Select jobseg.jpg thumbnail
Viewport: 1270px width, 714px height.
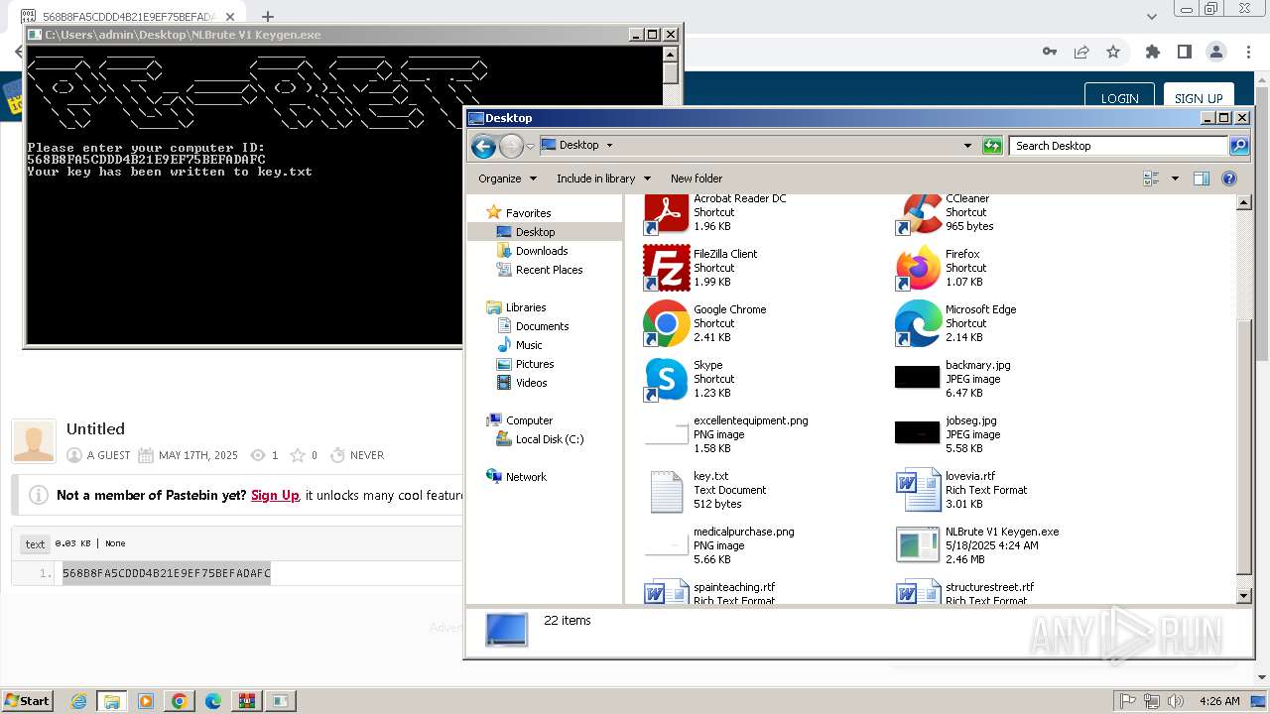coord(918,432)
